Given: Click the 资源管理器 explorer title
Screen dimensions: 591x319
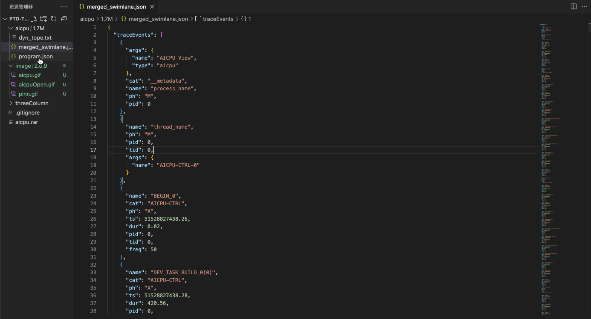Looking at the screenshot, I should point(21,7).
